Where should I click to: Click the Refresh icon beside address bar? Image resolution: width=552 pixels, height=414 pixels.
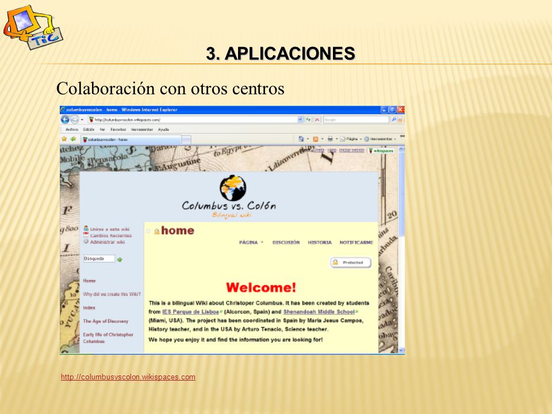308,120
